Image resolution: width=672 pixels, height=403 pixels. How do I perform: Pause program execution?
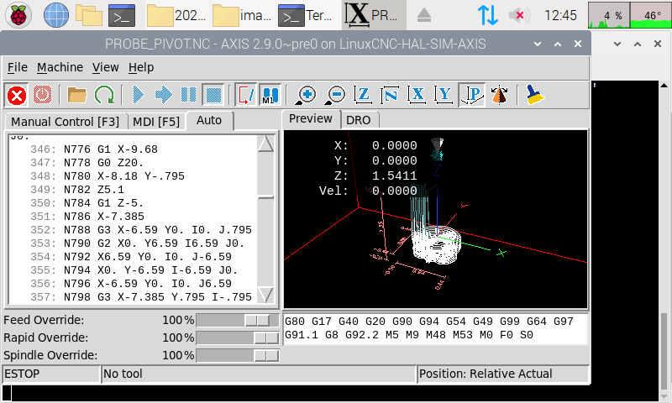click(188, 95)
